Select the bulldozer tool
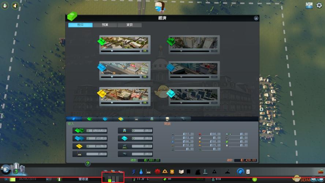This screenshot has width=325, height=183. [x=321, y=172]
